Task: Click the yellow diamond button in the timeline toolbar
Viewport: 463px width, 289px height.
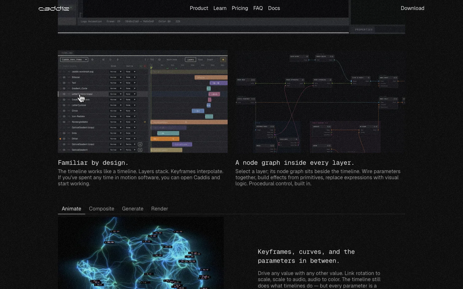Action: coord(223,59)
